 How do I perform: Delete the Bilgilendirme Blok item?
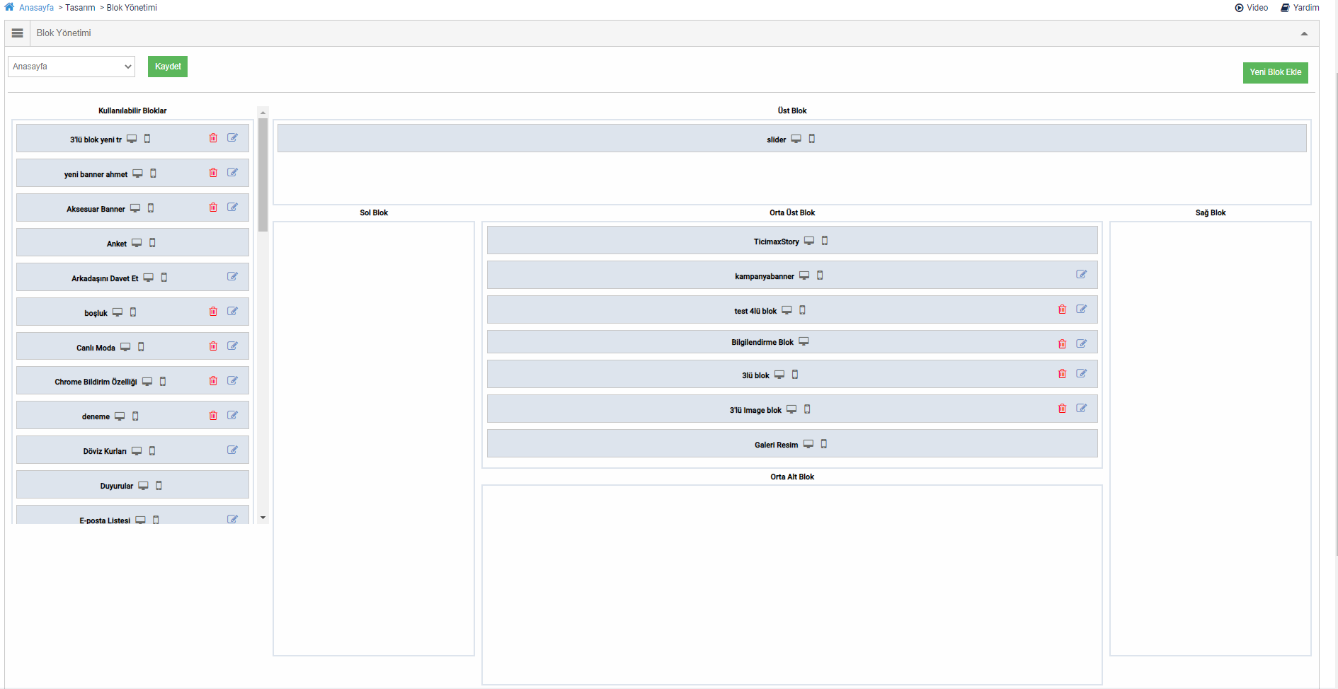pos(1062,344)
